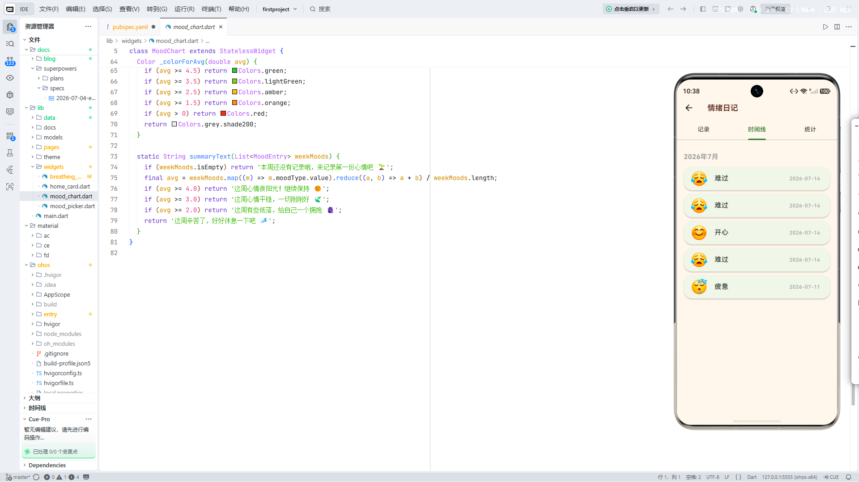Tap the 疲惫 mood entry card

(757, 286)
